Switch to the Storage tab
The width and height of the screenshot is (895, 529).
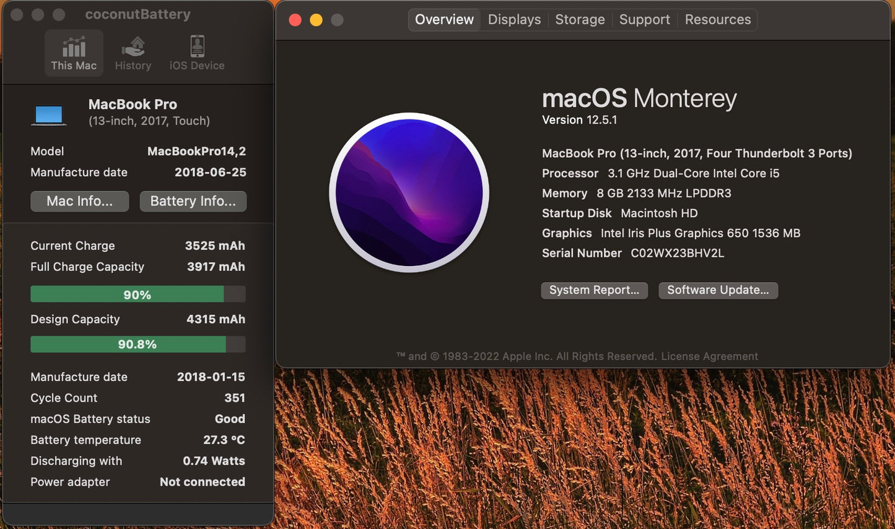pos(580,19)
